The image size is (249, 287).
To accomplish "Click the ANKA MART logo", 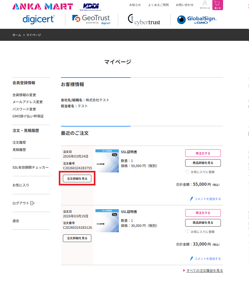I will pos(43,6).
